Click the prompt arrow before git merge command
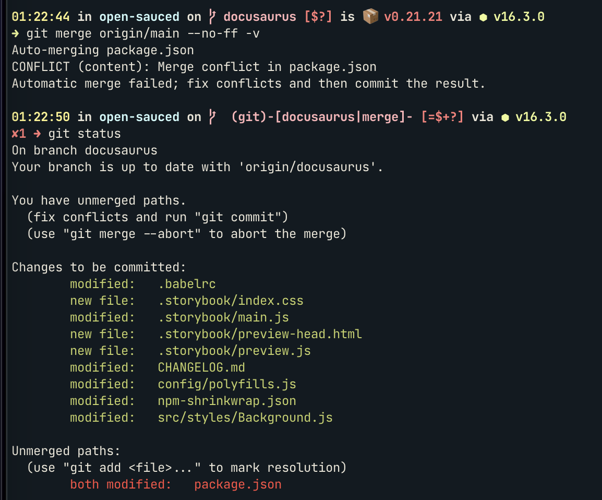The width and height of the screenshot is (602, 500). click(x=16, y=34)
